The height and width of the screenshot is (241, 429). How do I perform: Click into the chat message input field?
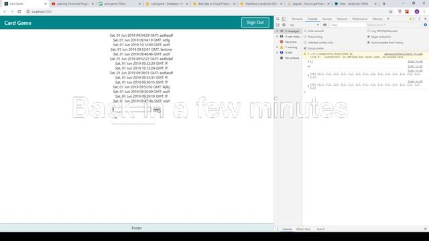pyautogui.click(x=131, y=110)
